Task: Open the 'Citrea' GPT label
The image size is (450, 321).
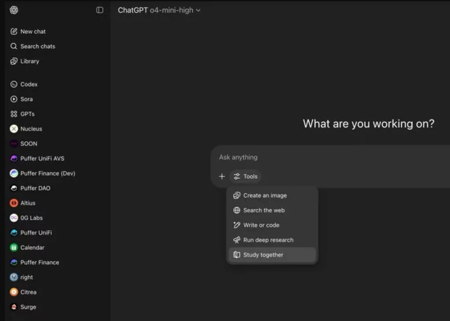Action: pyautogui.click(x=29, y=292)
